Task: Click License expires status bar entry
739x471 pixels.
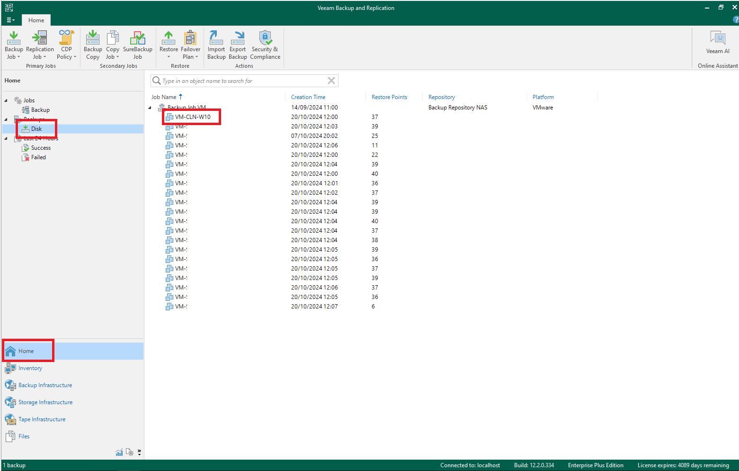Action: click(x=683, y=465)
